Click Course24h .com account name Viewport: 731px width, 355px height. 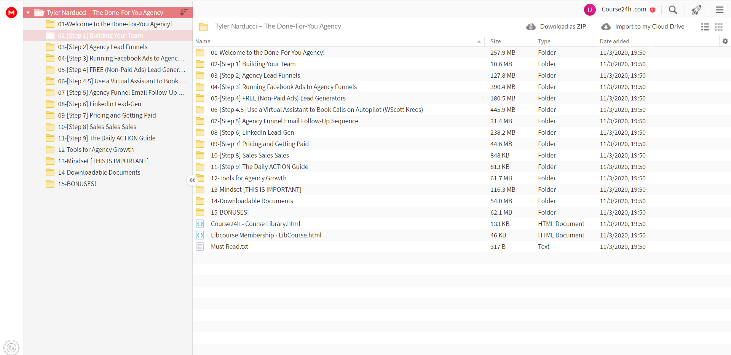[x=624, y=10]
